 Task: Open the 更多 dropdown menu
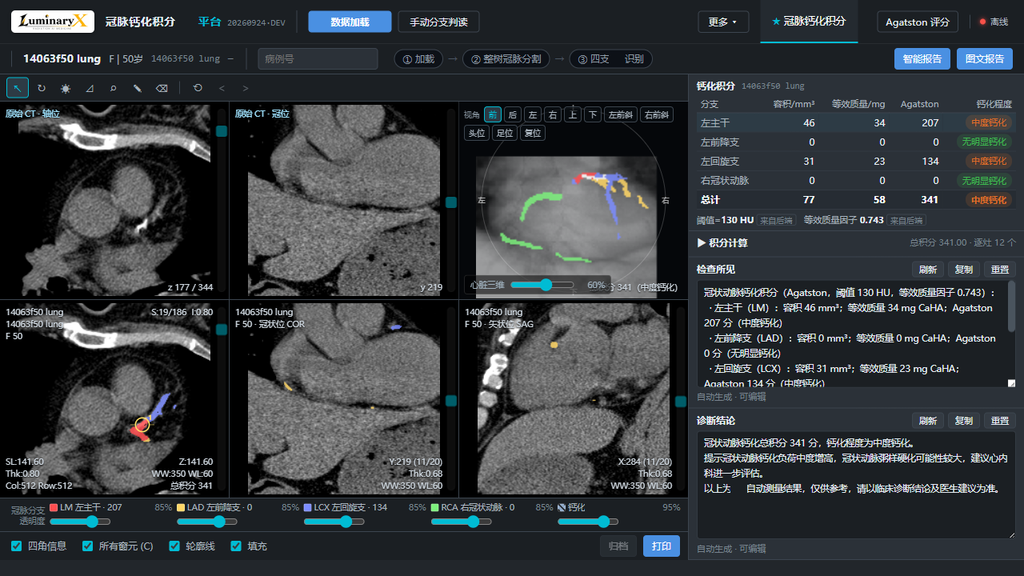pos(723,22)
